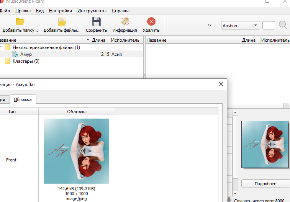290x202 pixels.
Task: Click the left pane Название column sort arrow
Action: [88, 39]
